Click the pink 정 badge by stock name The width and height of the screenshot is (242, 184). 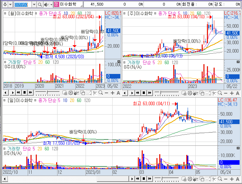(x=56, y=4)
